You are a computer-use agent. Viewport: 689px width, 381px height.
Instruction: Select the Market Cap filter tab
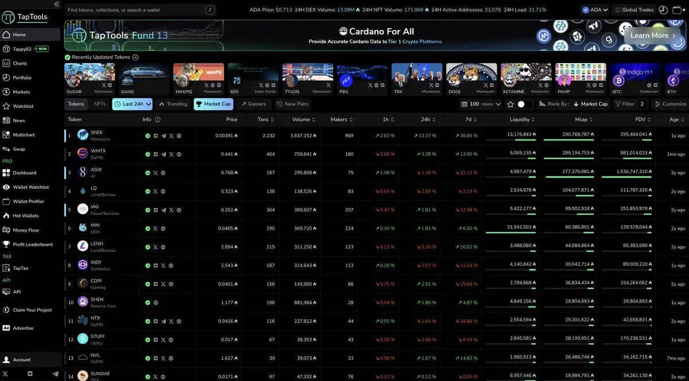pyautogui.click(x=214, y=104)
